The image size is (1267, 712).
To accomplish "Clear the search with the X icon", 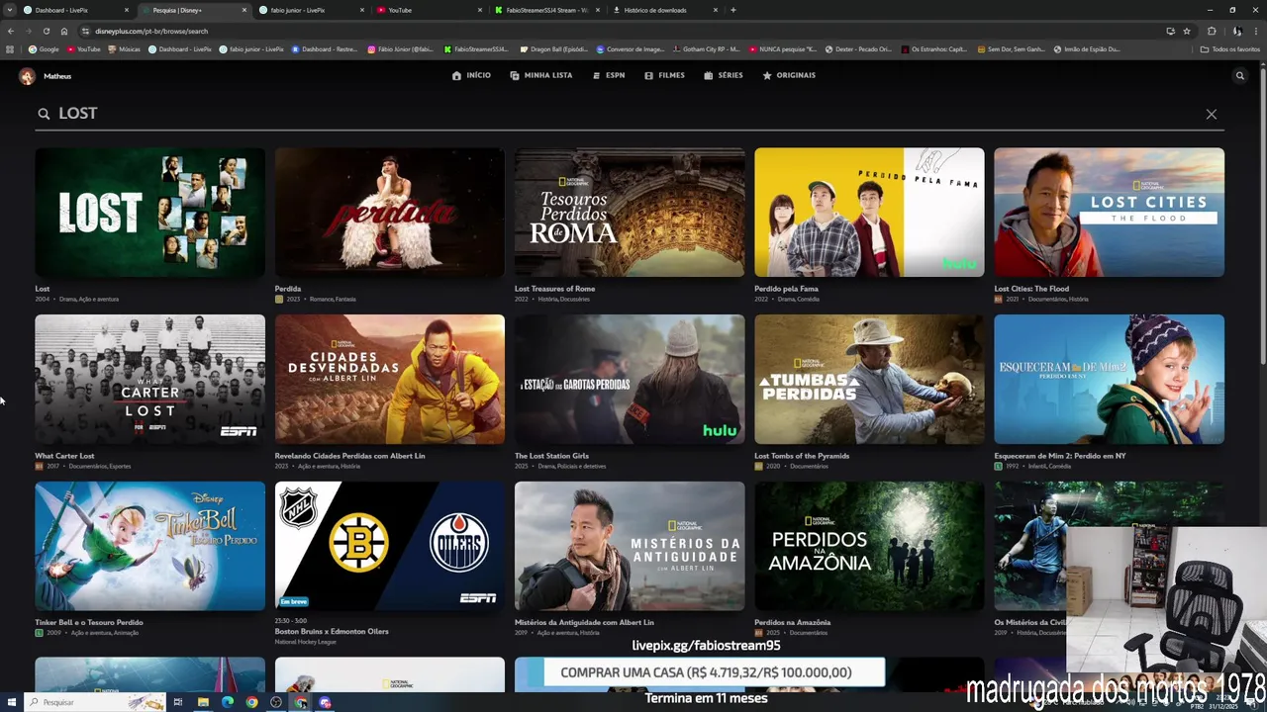I will click(x=1212, y=114).
